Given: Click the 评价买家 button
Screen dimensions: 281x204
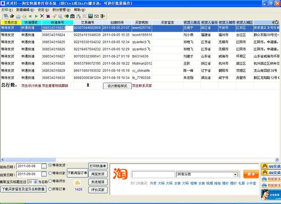Looking at the screenshot, I should (x=98, y=190).
